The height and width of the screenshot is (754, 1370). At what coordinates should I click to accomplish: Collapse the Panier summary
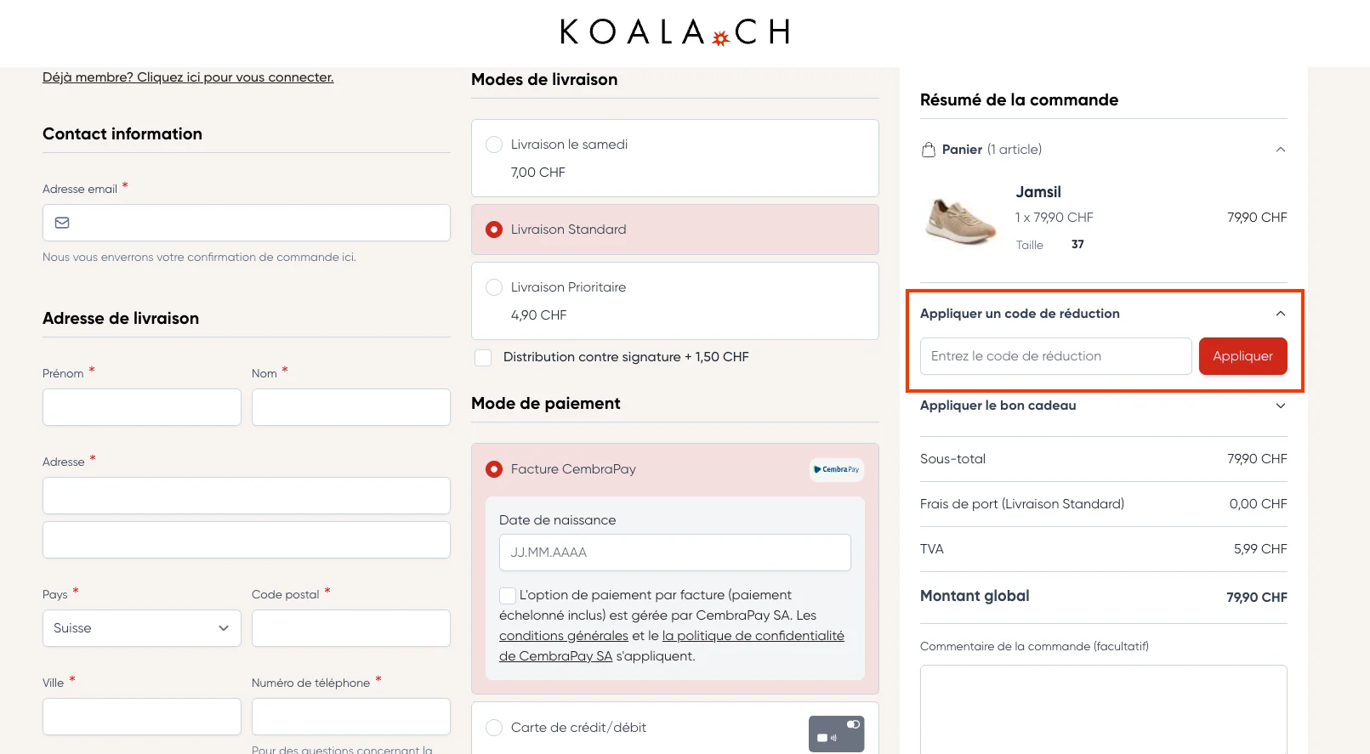tap(1280, 149)
